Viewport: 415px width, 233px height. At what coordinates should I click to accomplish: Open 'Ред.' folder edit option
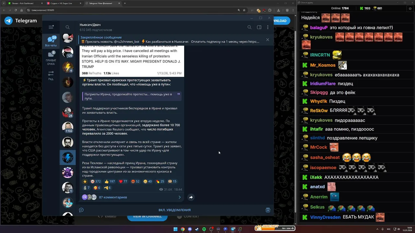[51, 75]
